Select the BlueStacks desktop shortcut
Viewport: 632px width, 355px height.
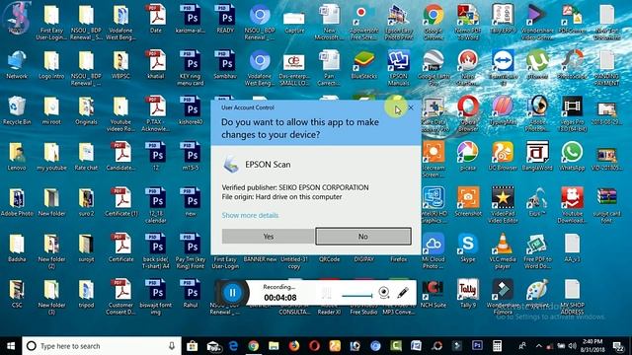364,65
